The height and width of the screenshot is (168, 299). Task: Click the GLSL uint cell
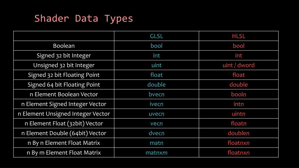[157, 65]
